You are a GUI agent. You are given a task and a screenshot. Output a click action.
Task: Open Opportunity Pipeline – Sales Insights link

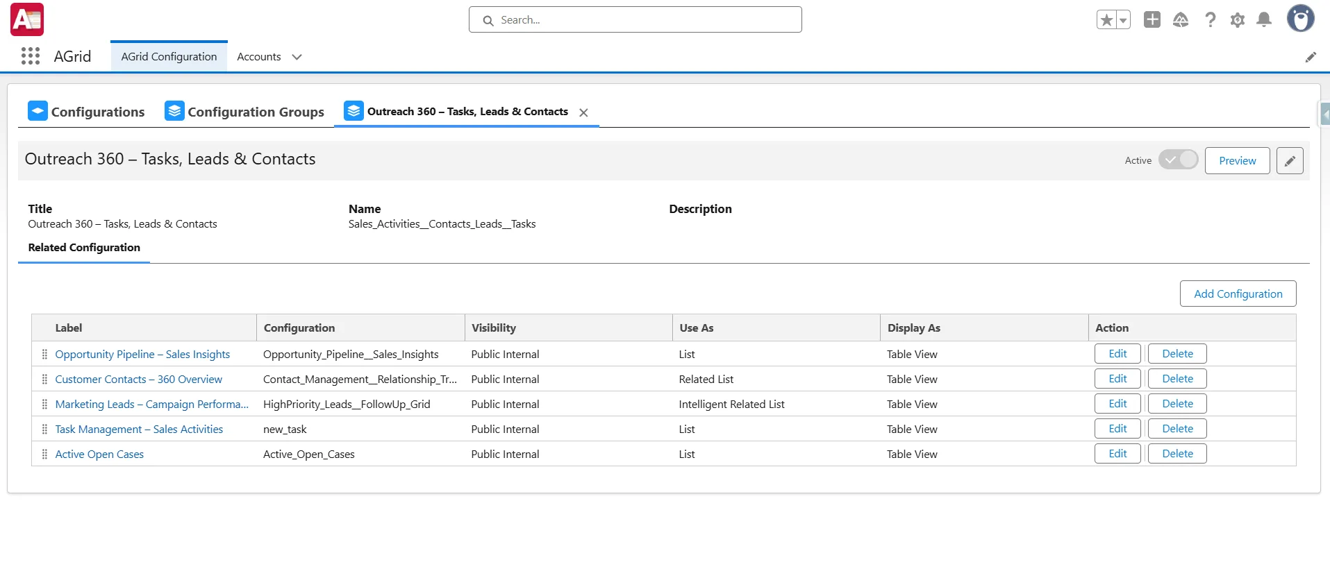tap(142, 354)
